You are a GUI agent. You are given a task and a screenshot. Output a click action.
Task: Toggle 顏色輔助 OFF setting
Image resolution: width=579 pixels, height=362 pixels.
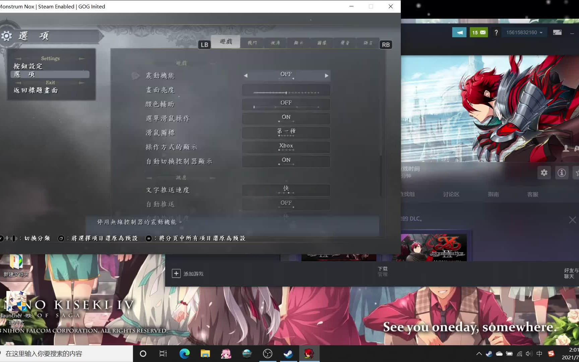(286, 104)
